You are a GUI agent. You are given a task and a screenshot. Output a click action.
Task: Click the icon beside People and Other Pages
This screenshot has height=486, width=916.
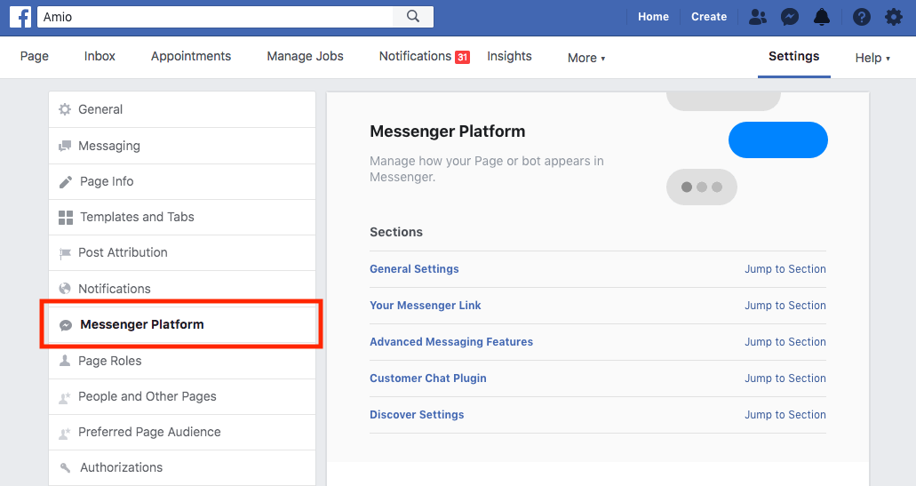65,397
